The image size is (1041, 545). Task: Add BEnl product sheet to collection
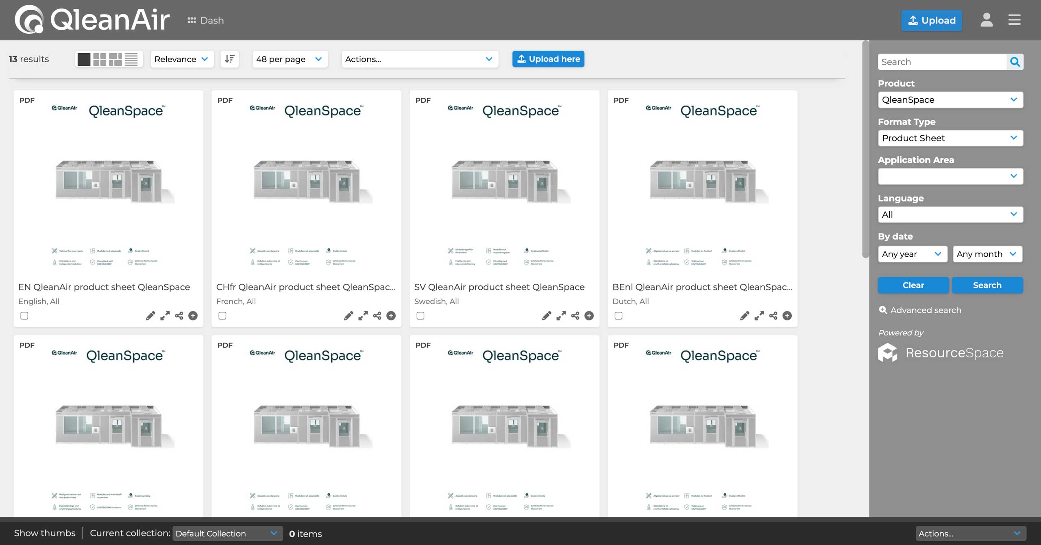tap(787, 316)
